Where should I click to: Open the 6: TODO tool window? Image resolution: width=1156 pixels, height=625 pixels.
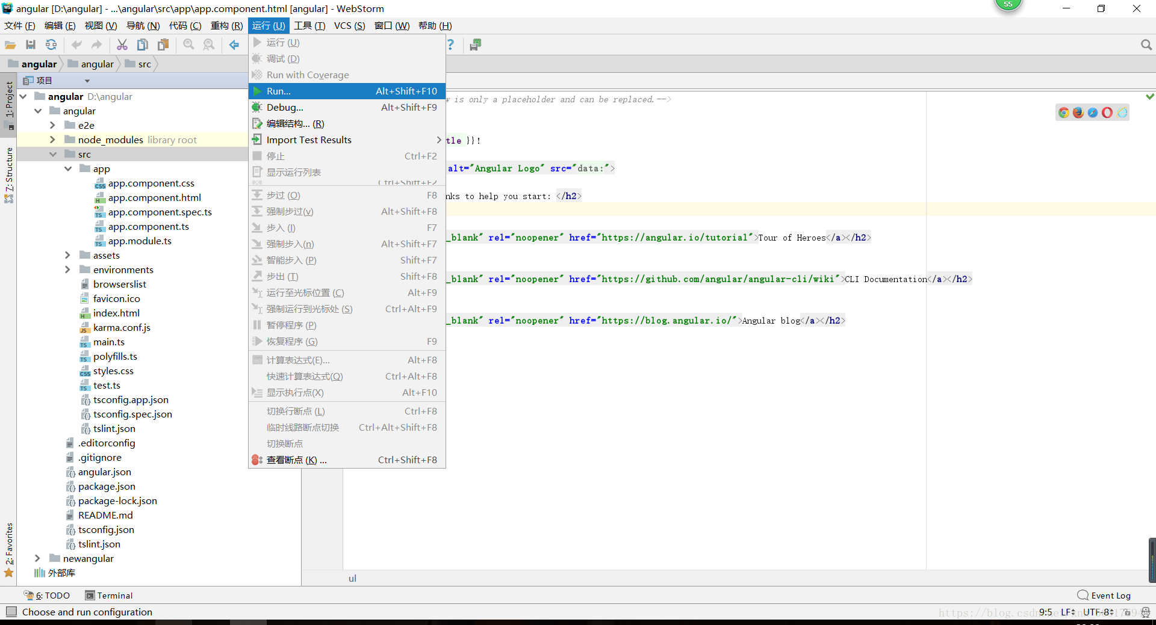click(x=47, y=596)
